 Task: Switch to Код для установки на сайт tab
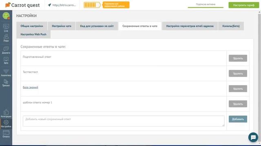[97, 26]
